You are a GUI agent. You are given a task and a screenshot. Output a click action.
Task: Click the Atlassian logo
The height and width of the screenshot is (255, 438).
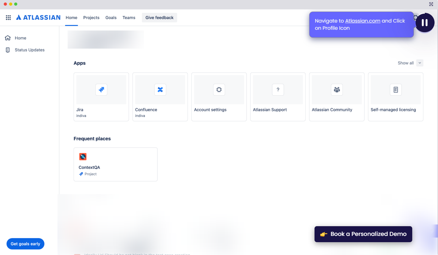[38, 18]
